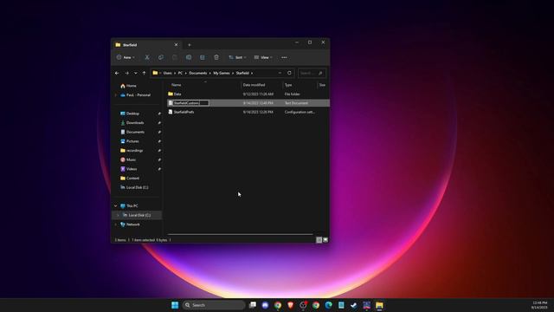The height and width of the screenshot is (312, 554).
Task: Switch to large thumbnails view icon
Action: point(325,240)
